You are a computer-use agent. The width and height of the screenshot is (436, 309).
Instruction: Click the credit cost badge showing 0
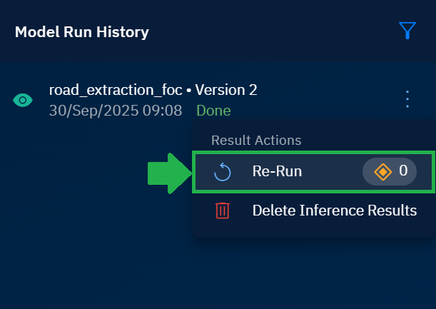pyautogui.click(x=390, y=171)
